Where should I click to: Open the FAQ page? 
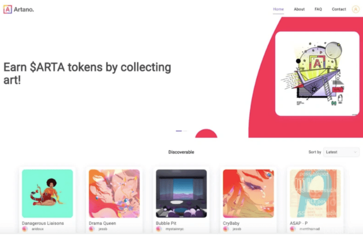coord(318,9)
